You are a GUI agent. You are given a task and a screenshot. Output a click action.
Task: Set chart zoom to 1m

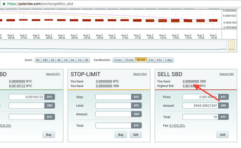(x=79, y=60)
